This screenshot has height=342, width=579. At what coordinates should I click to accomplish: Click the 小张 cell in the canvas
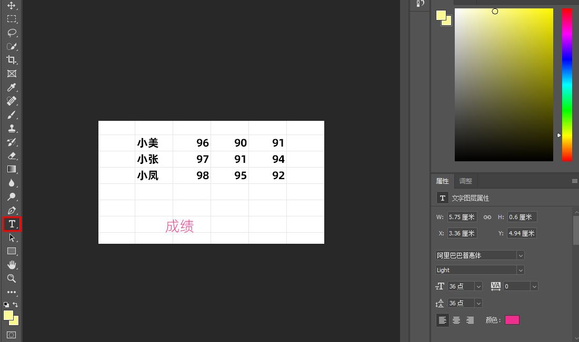click(x=148, y=159)
